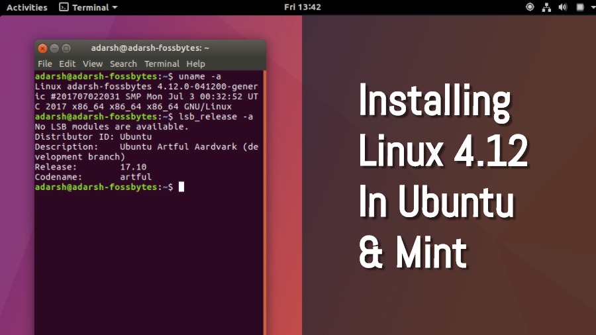Screen dimensions: 596x335
Task: Open the wired network status icon
Action: (x=546, y=7)
